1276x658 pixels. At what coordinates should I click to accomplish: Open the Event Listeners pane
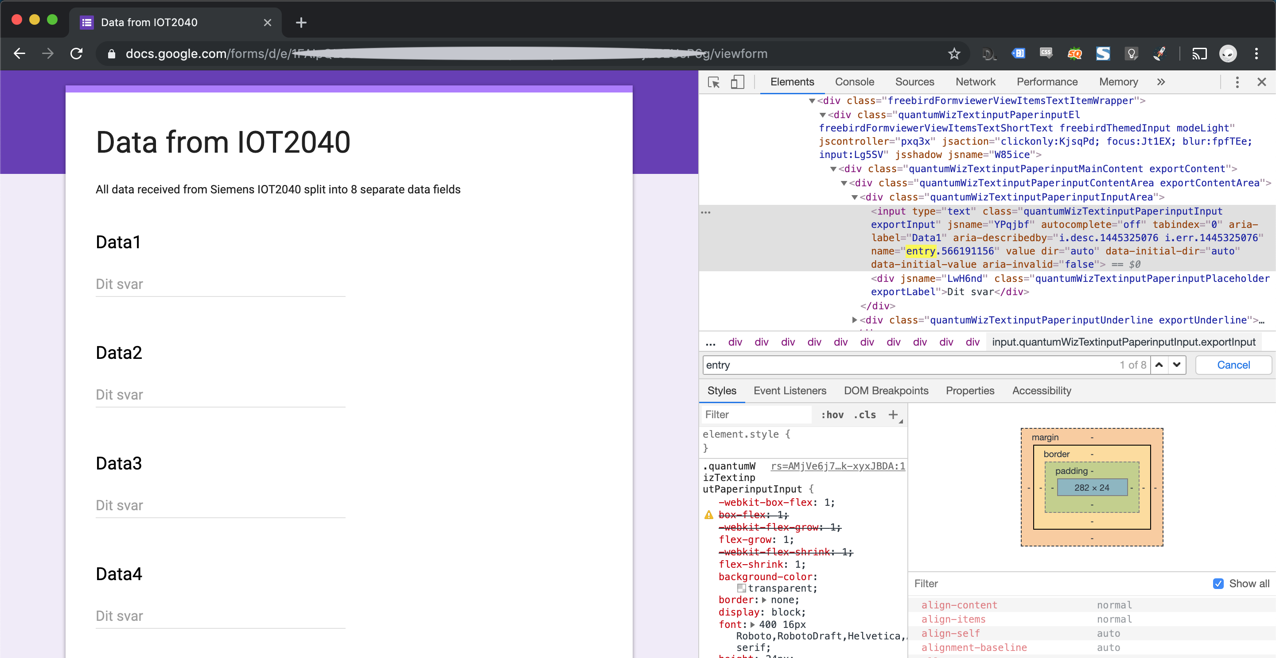click(790, 391)
